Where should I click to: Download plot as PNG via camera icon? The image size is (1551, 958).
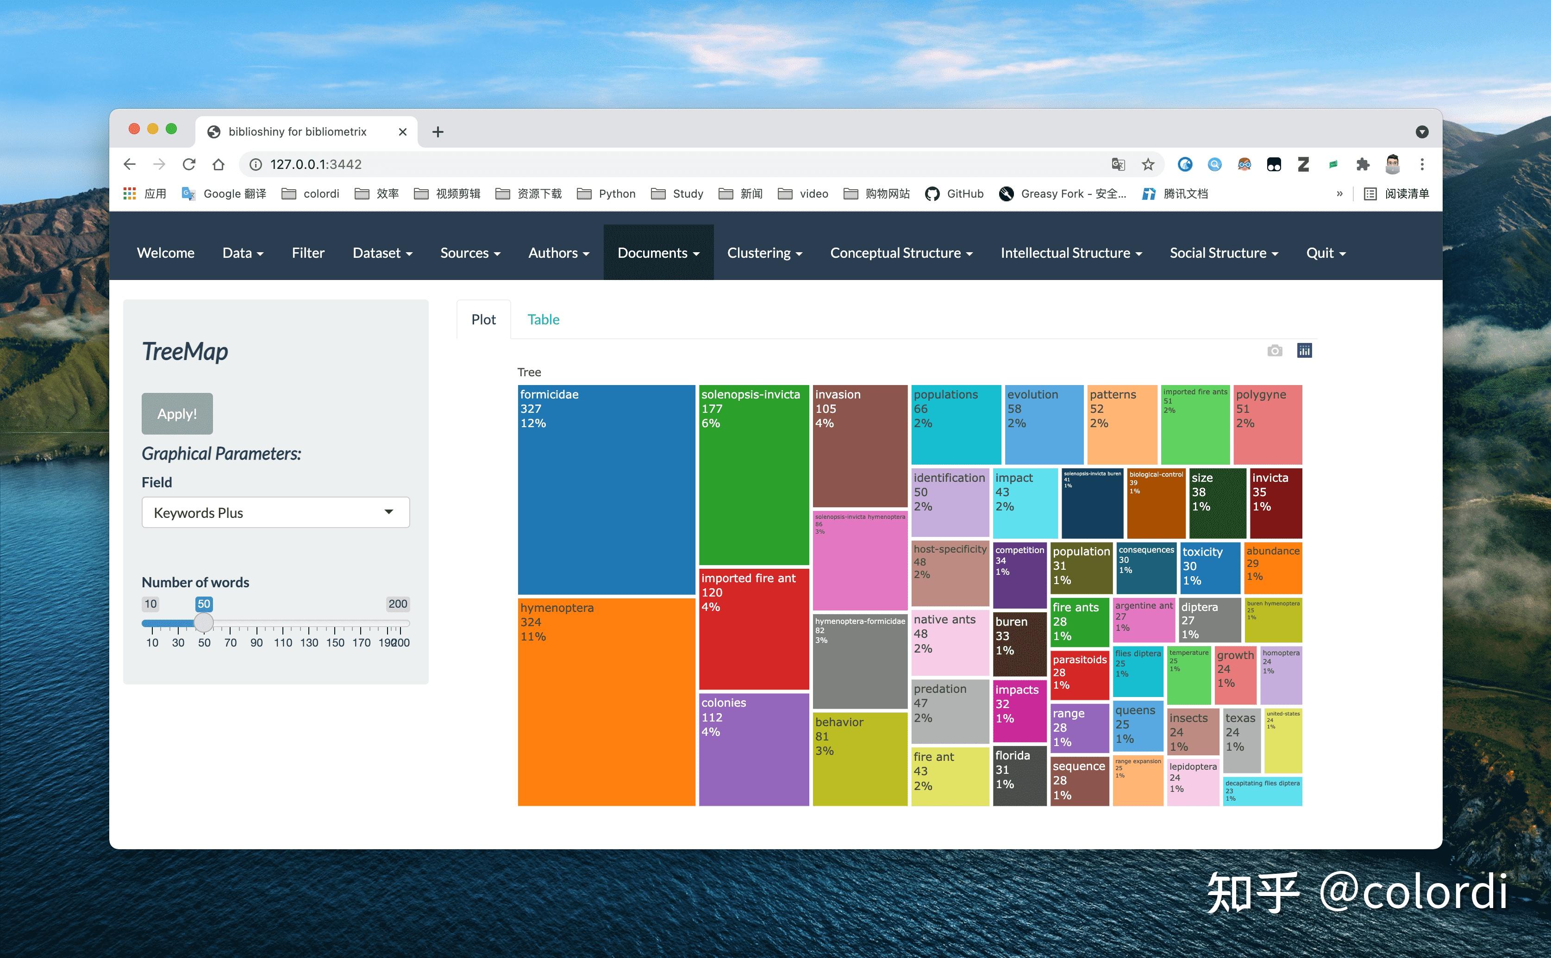(x=1274, y=350)
